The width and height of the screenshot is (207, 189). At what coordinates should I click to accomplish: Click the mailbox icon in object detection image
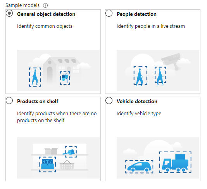pyautogui.click(x=65, y=78)
